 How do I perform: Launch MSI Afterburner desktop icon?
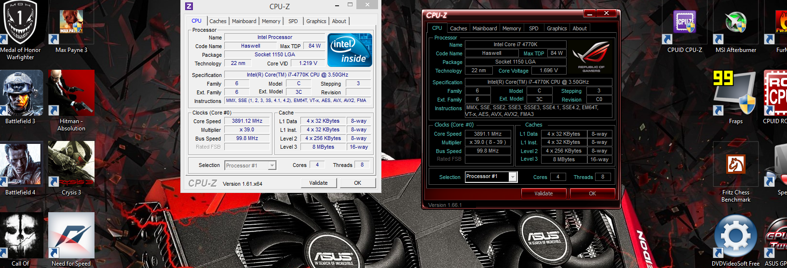[x=736, y=23]
